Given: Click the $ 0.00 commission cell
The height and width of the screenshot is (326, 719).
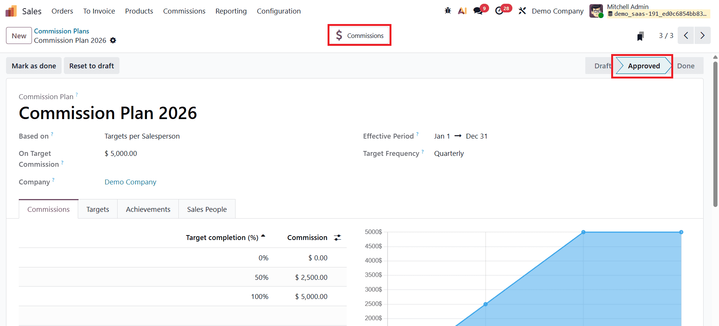Looking at the screenshot, I should (x=318, y=258).
